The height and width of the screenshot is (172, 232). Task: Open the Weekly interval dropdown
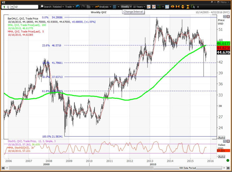[x=126, y=7]
